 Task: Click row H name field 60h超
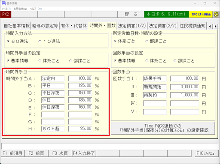53,129
